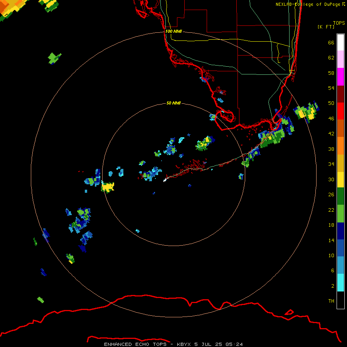This screenshot has height=347, width=347.
Task: Click the white swatch in the tops legend
Action: point(340,42)
